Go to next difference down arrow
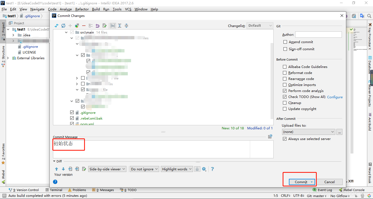Image resolution: width=373 pixels, height=199 pixels. coord(63,169)
